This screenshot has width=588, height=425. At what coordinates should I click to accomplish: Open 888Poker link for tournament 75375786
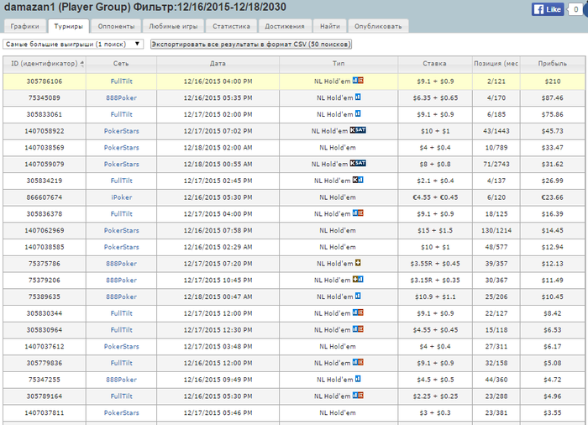tap(122, 264)
